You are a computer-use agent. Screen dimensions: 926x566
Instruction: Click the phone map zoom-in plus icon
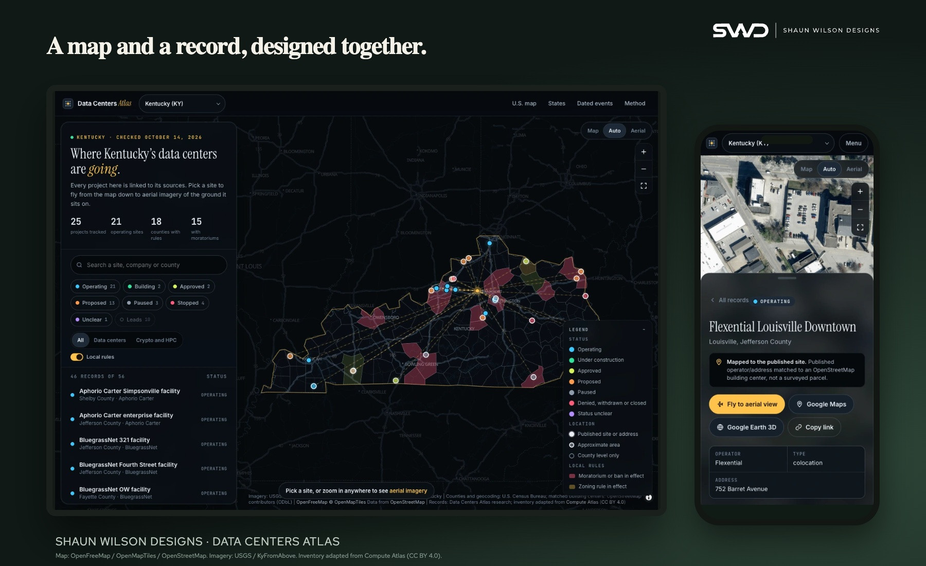tap(860, 191)
